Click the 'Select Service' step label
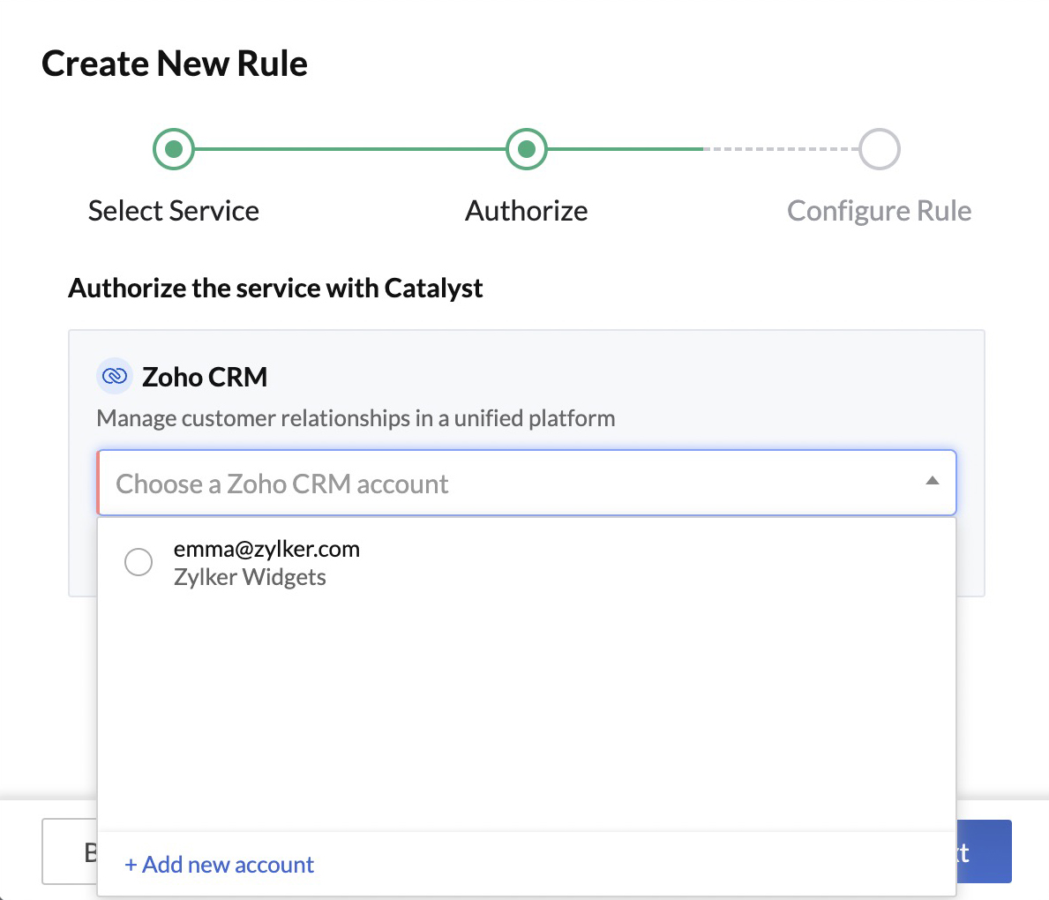Screen dimensions: 1049x900 point(173,210)
